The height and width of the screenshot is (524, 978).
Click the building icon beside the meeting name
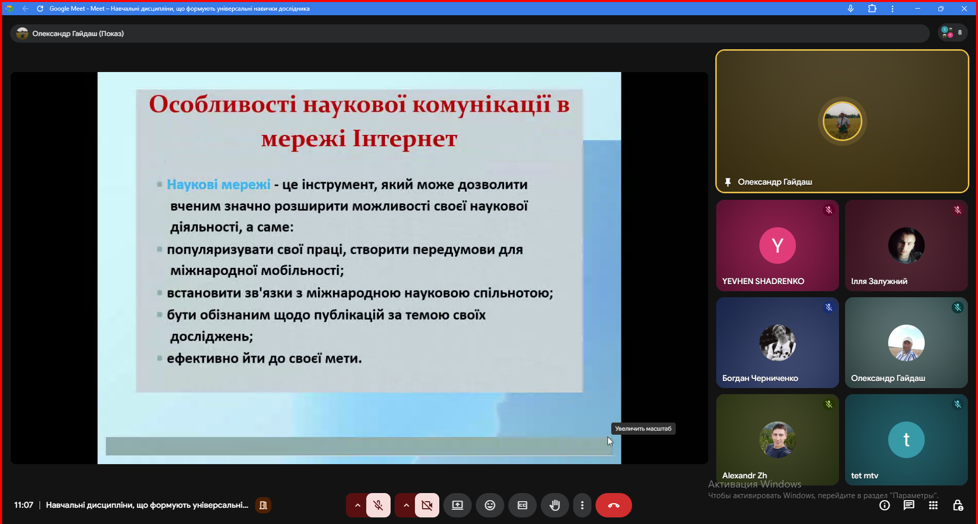tap(263, 505)
